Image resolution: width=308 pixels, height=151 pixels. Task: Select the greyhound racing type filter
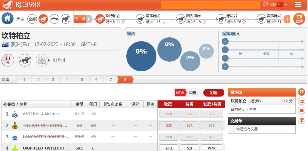(x=54, y=19)
